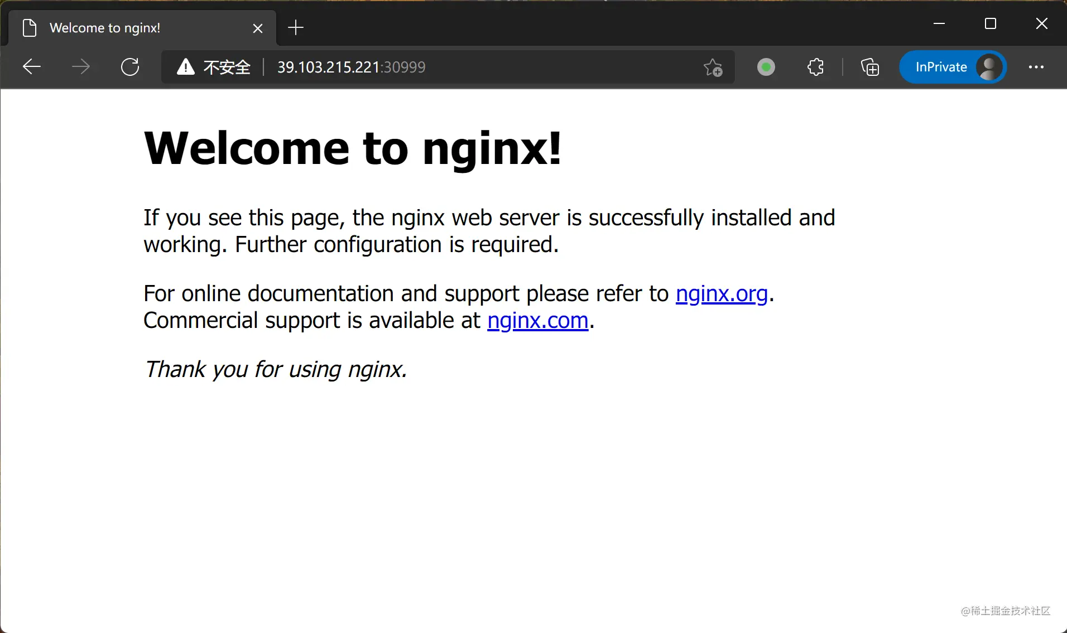This screenshot has width=1067, height=633.
Task: Click the Welcome to nginx! heading
Action: pyautogui.click(x=353, y=148)
